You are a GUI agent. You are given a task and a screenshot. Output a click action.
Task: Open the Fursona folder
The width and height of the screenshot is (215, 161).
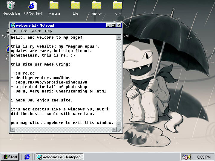54,6
